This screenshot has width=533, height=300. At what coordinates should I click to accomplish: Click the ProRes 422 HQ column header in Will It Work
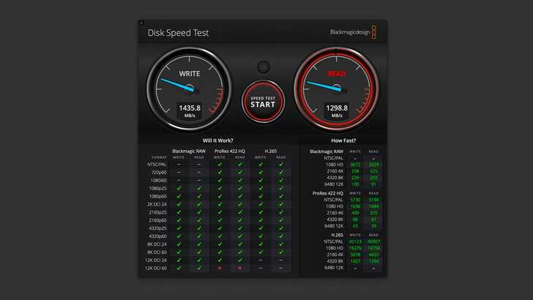(x=230, y=151)
